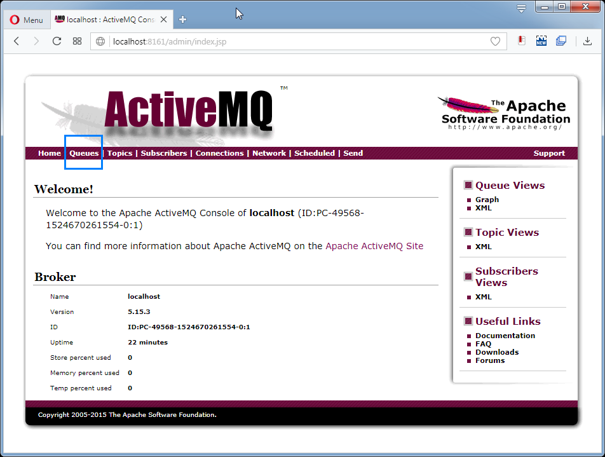Open the FAQ link
Image resolution: width=605 pixels, height=457 pixels.
[483, 344]
